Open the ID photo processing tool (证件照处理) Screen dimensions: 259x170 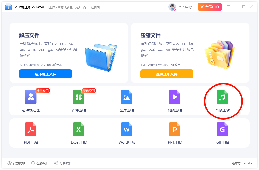point(31,101)
